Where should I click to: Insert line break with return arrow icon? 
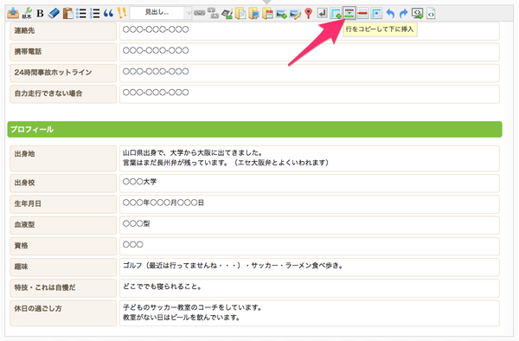point(322,13)
